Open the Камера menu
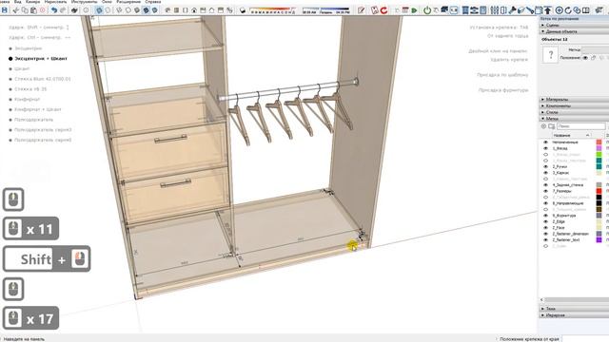Viewport: 609px width, 342px height. [32, 2]
